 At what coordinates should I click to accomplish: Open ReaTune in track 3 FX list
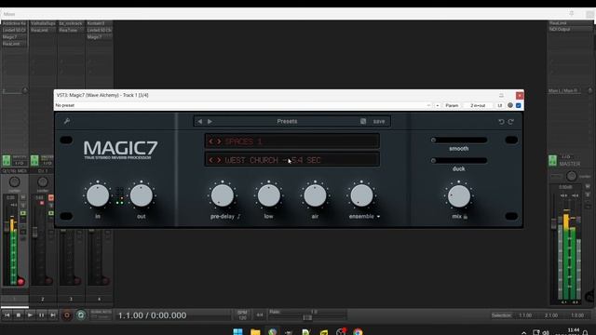pos(71,31)
